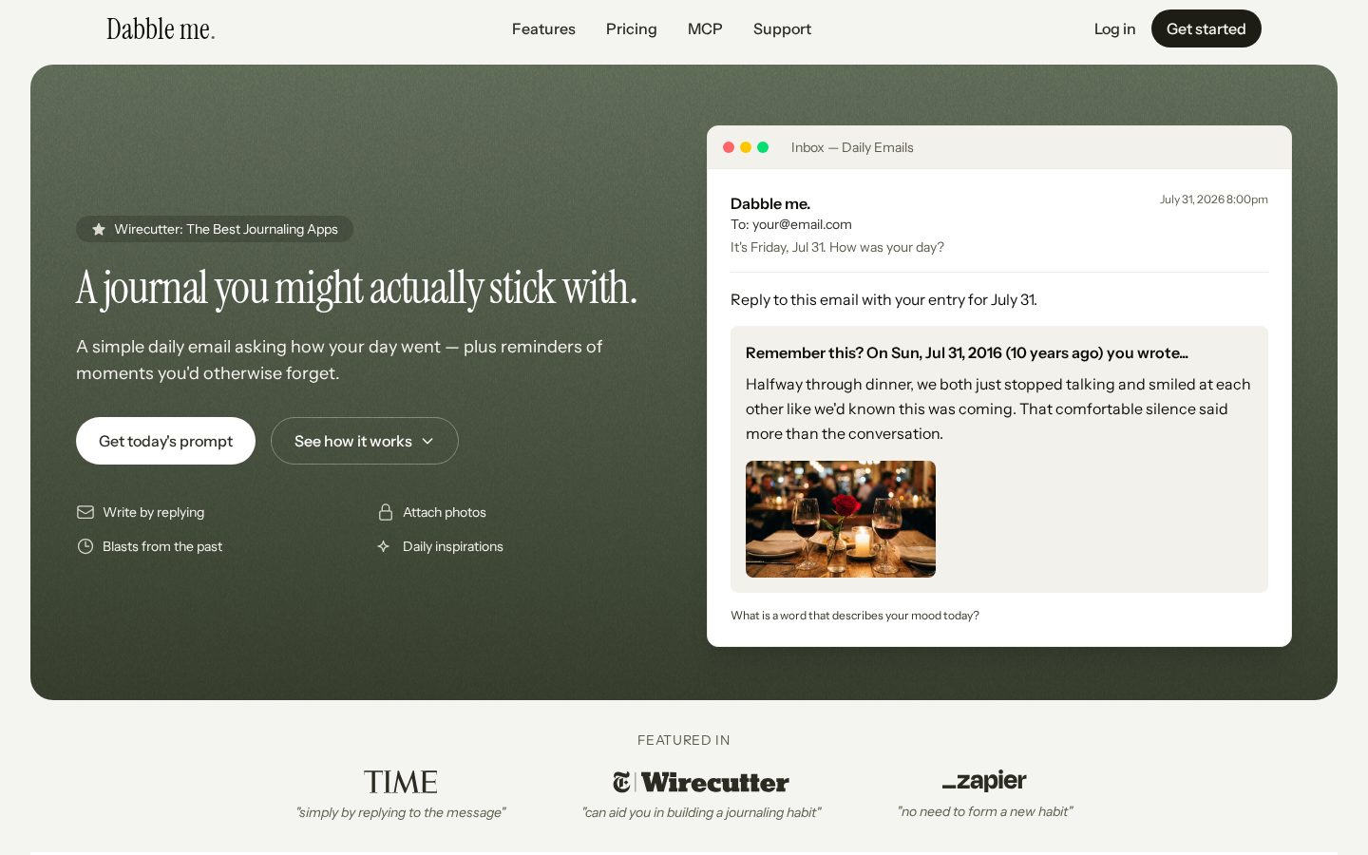Screen dimensions: 1368x855
Task: Click the quote no need to form a new habit
Action: pyautogui.click(x=985, y=811)
